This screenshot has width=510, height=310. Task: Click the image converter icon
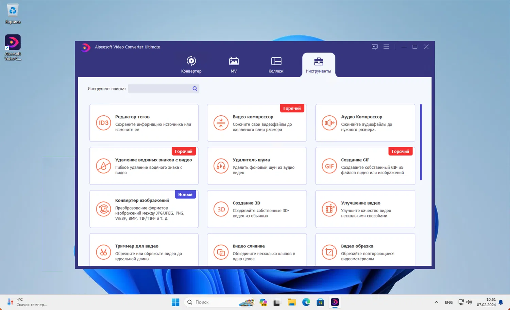pos(103,209)
